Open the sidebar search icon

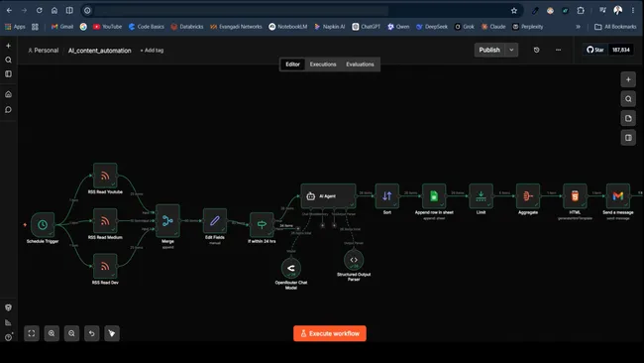click(x=8, y=60)
